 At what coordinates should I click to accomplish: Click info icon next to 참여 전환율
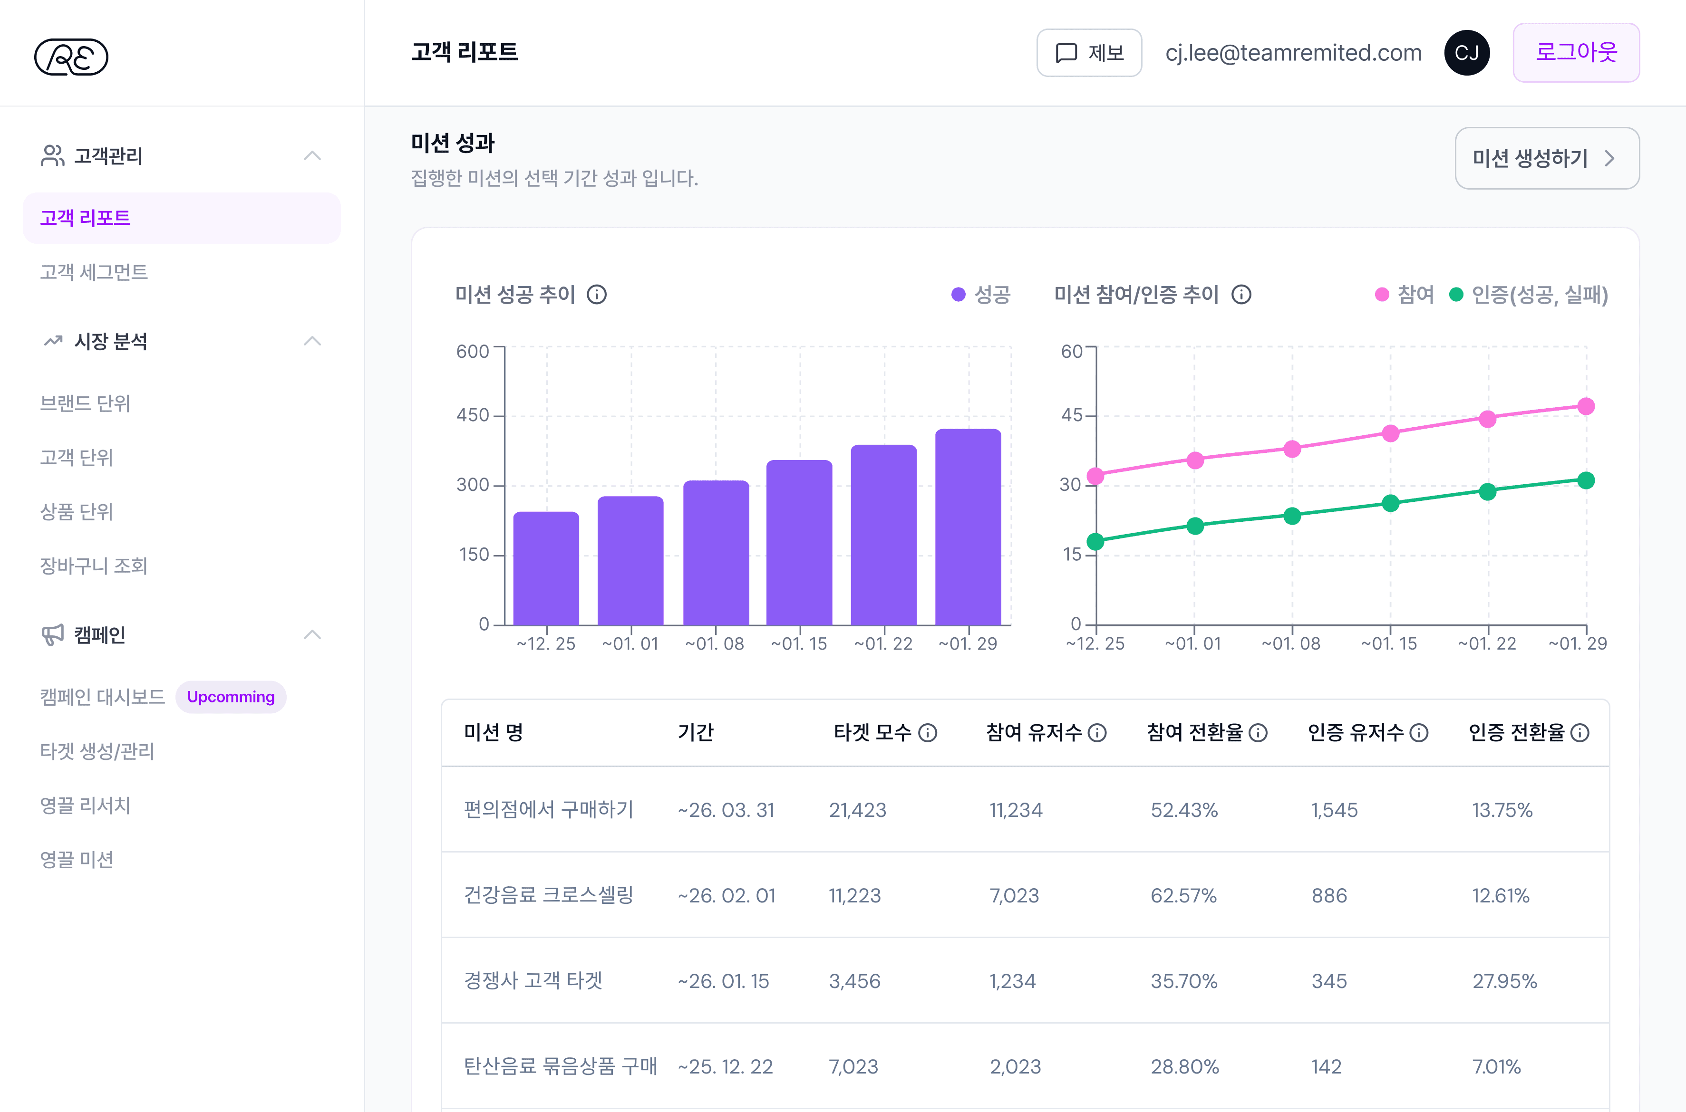pyautogui.click(x=1258, y=733)
